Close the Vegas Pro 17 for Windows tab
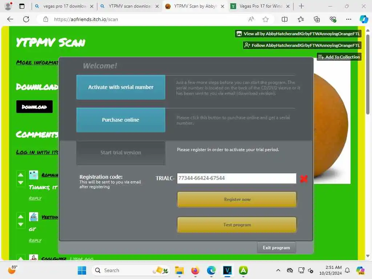 click(x=288, y=7)
